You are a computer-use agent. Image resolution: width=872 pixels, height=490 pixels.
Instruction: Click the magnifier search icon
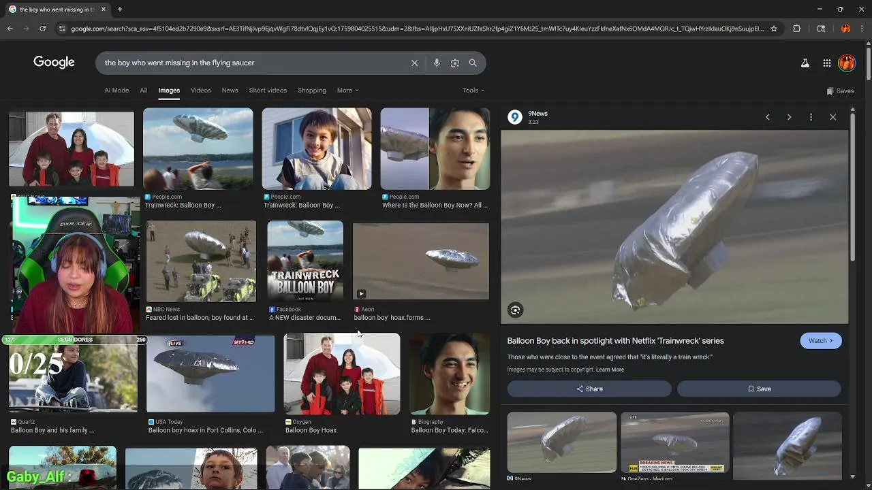[x=473, y=63]
